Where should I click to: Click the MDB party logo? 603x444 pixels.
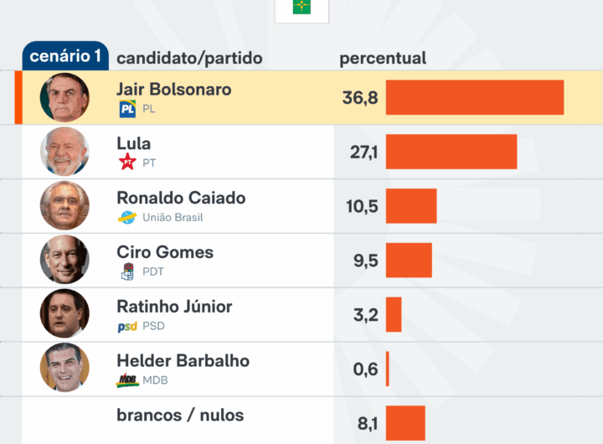(127, 381)
